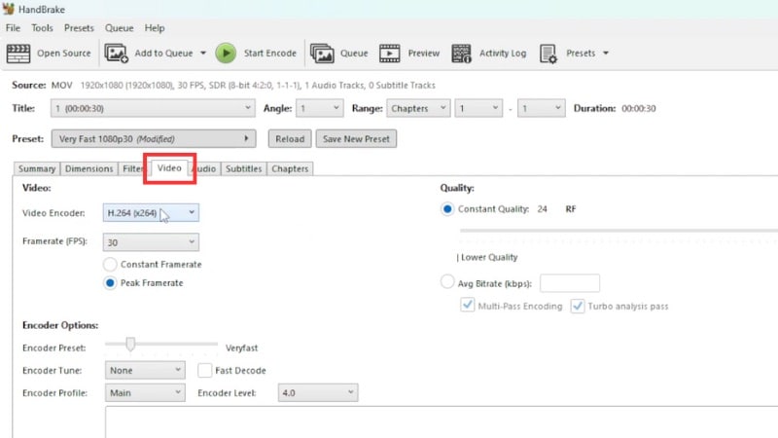The image size is (778, 438).
Task: Click the Start Encode label
Action: [270, 54]
